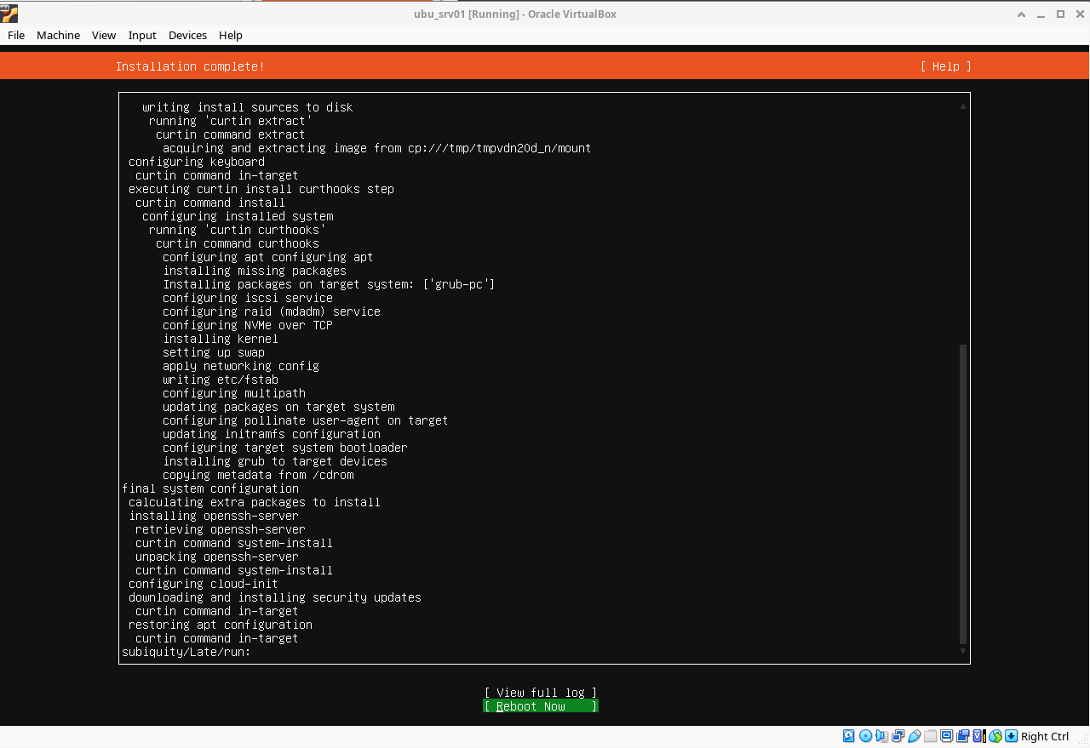The width and height of the screenshot is (1090, 748).
Task: Expand the Input menu
Action: coord(142,35)
